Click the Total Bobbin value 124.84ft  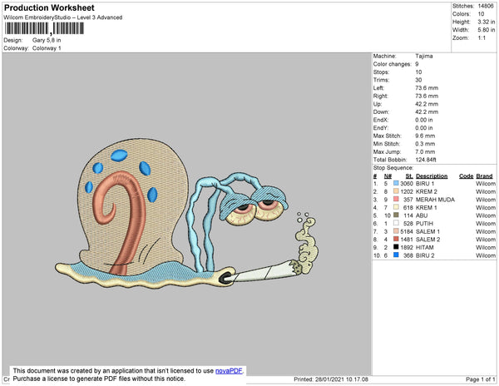426,160
